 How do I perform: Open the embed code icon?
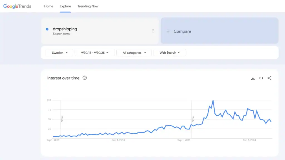[261, 78]
